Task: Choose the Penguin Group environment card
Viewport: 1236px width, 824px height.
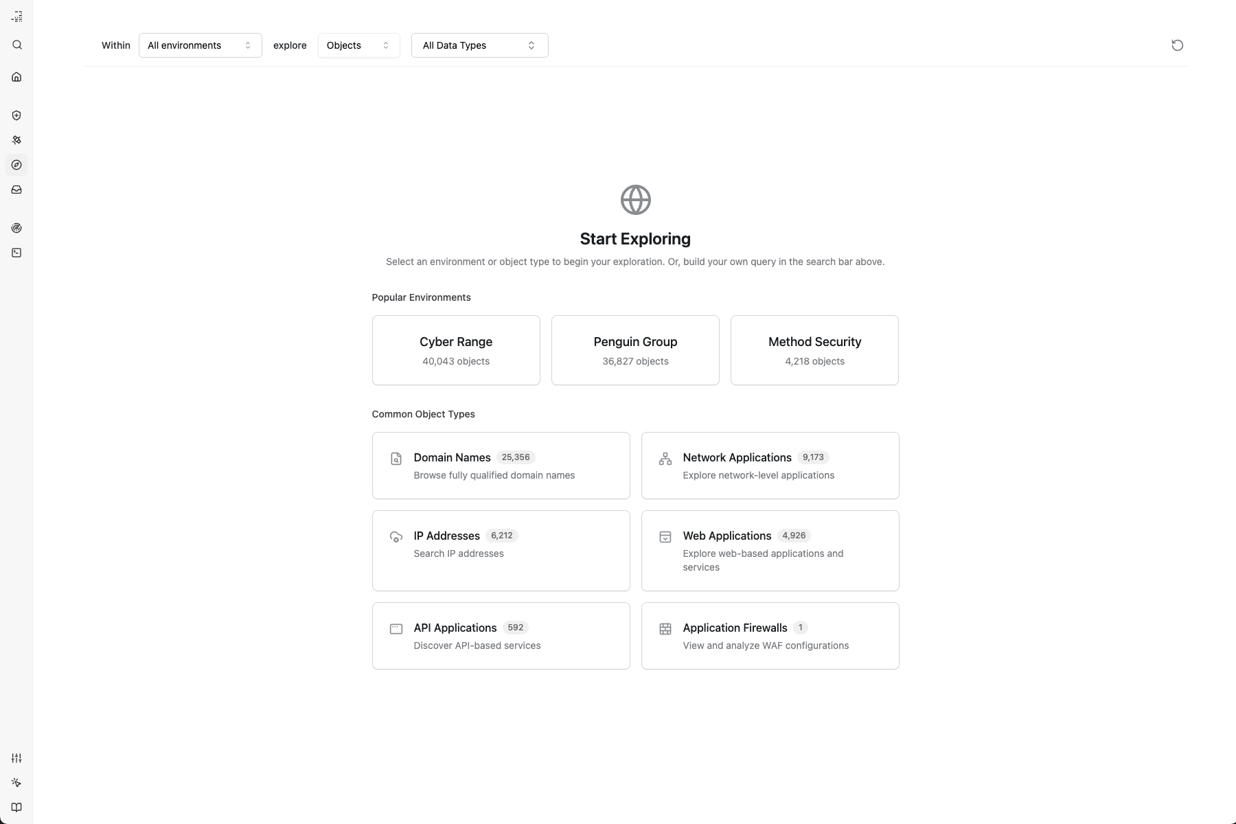Action: (x=635, y=350)
